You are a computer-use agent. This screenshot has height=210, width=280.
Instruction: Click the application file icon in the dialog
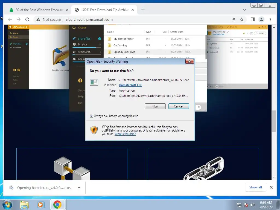point(94,82)
